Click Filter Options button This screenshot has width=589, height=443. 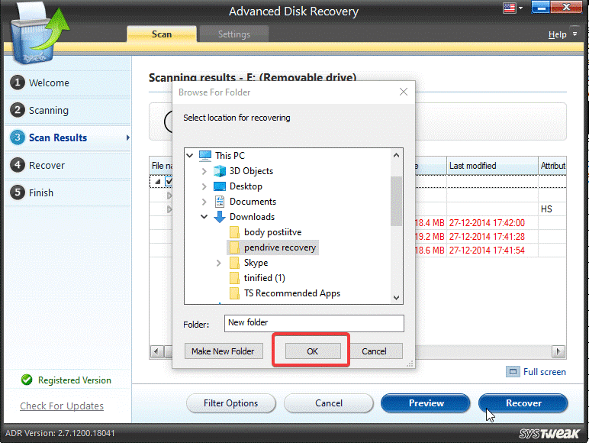[x=230, y=403]
